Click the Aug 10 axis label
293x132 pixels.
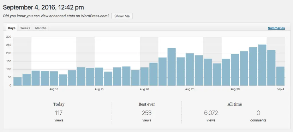tap(54, 89)
